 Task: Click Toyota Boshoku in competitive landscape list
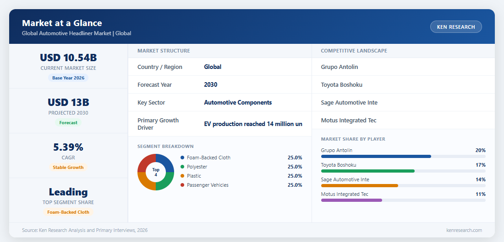(342, 84)
